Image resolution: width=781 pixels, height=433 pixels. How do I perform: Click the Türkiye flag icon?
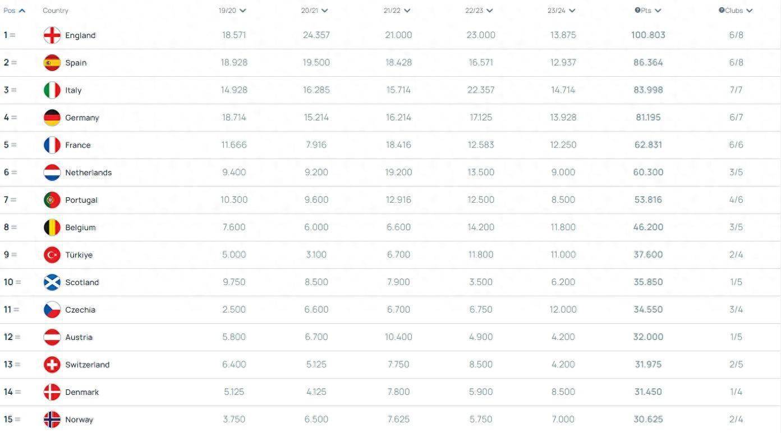pos(52,254)
